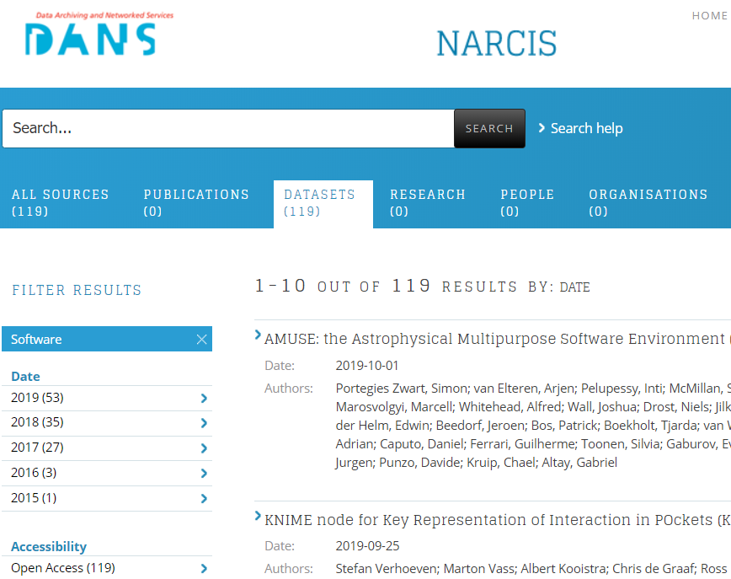Click the black Search button
The width and height of the screenshot is (731, 579).
tap(489, 128)
